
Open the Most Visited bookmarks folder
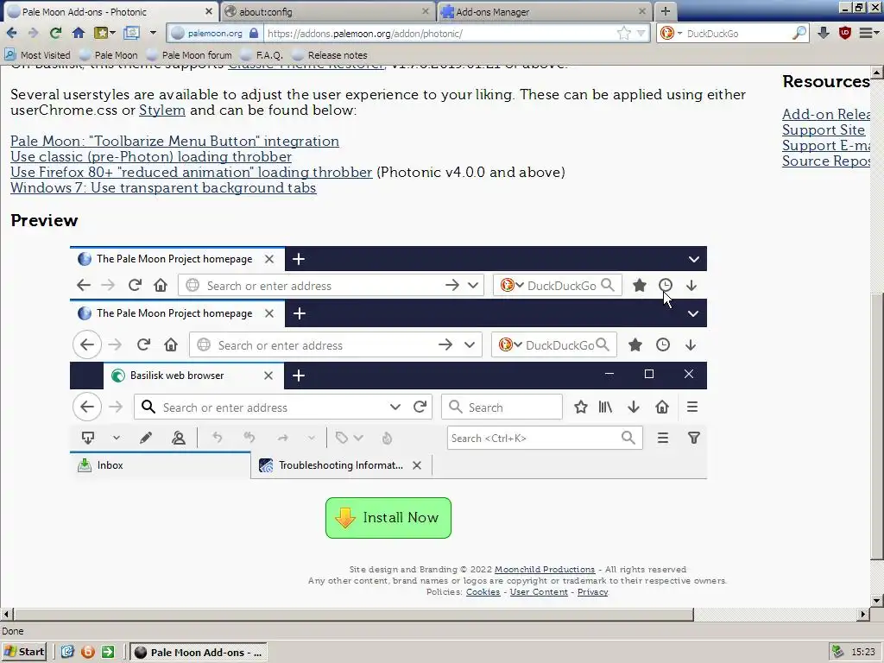pos(37,54)
